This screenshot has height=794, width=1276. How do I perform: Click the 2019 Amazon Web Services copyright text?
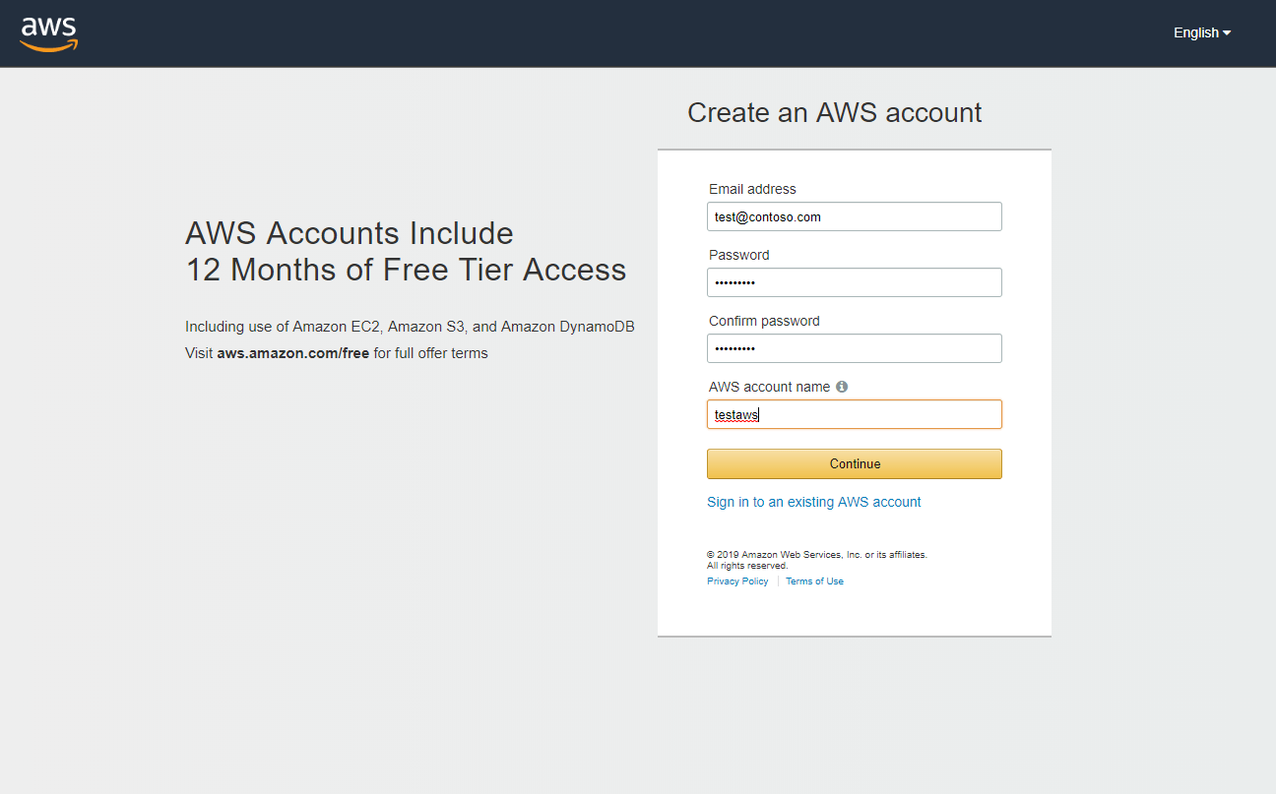point(817,560)
